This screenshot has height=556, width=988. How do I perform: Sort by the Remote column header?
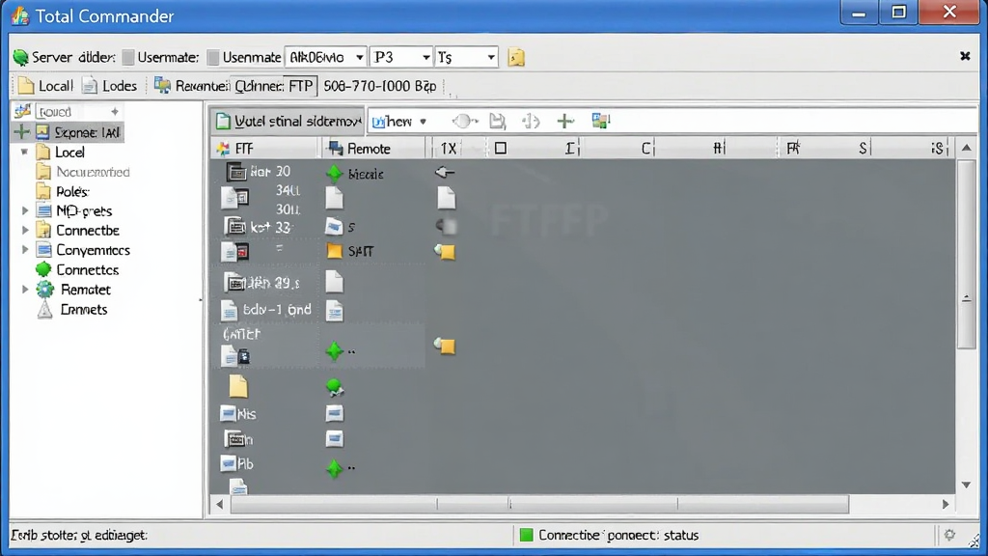click(375, 148)
